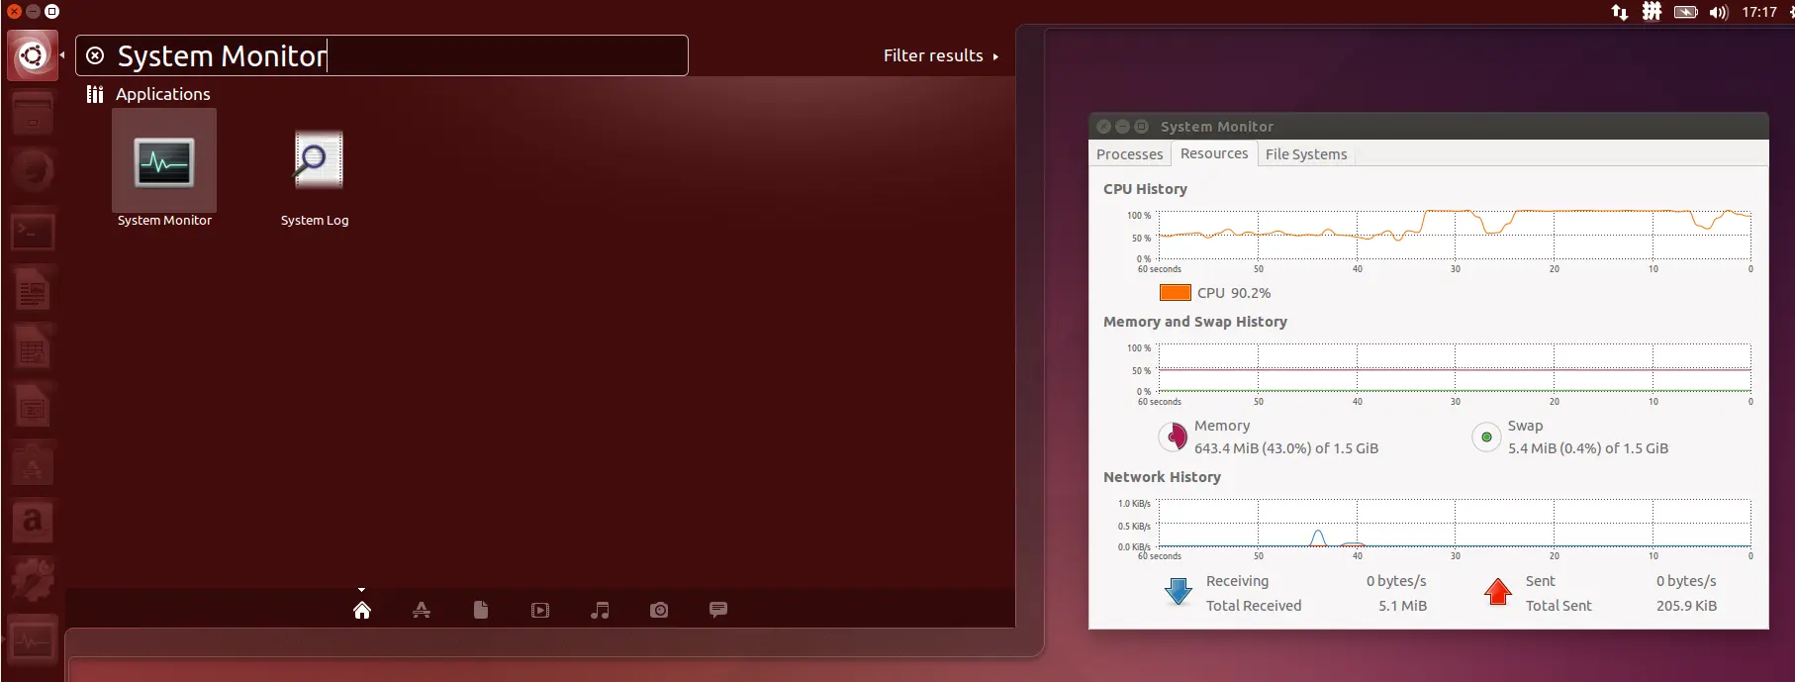Open LibreOffice Impress from launcher
The height and width of the screenshot is (682, 1795).
[33, 406]
